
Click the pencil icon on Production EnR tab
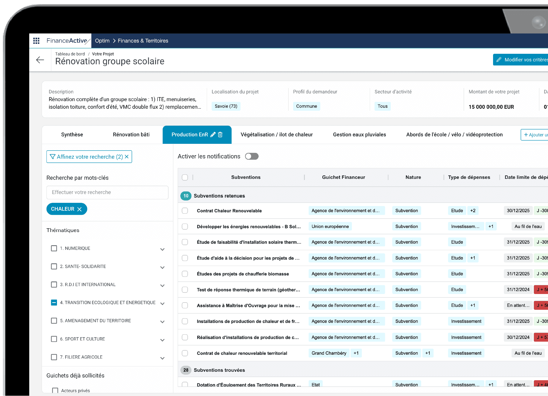(213, 134)
